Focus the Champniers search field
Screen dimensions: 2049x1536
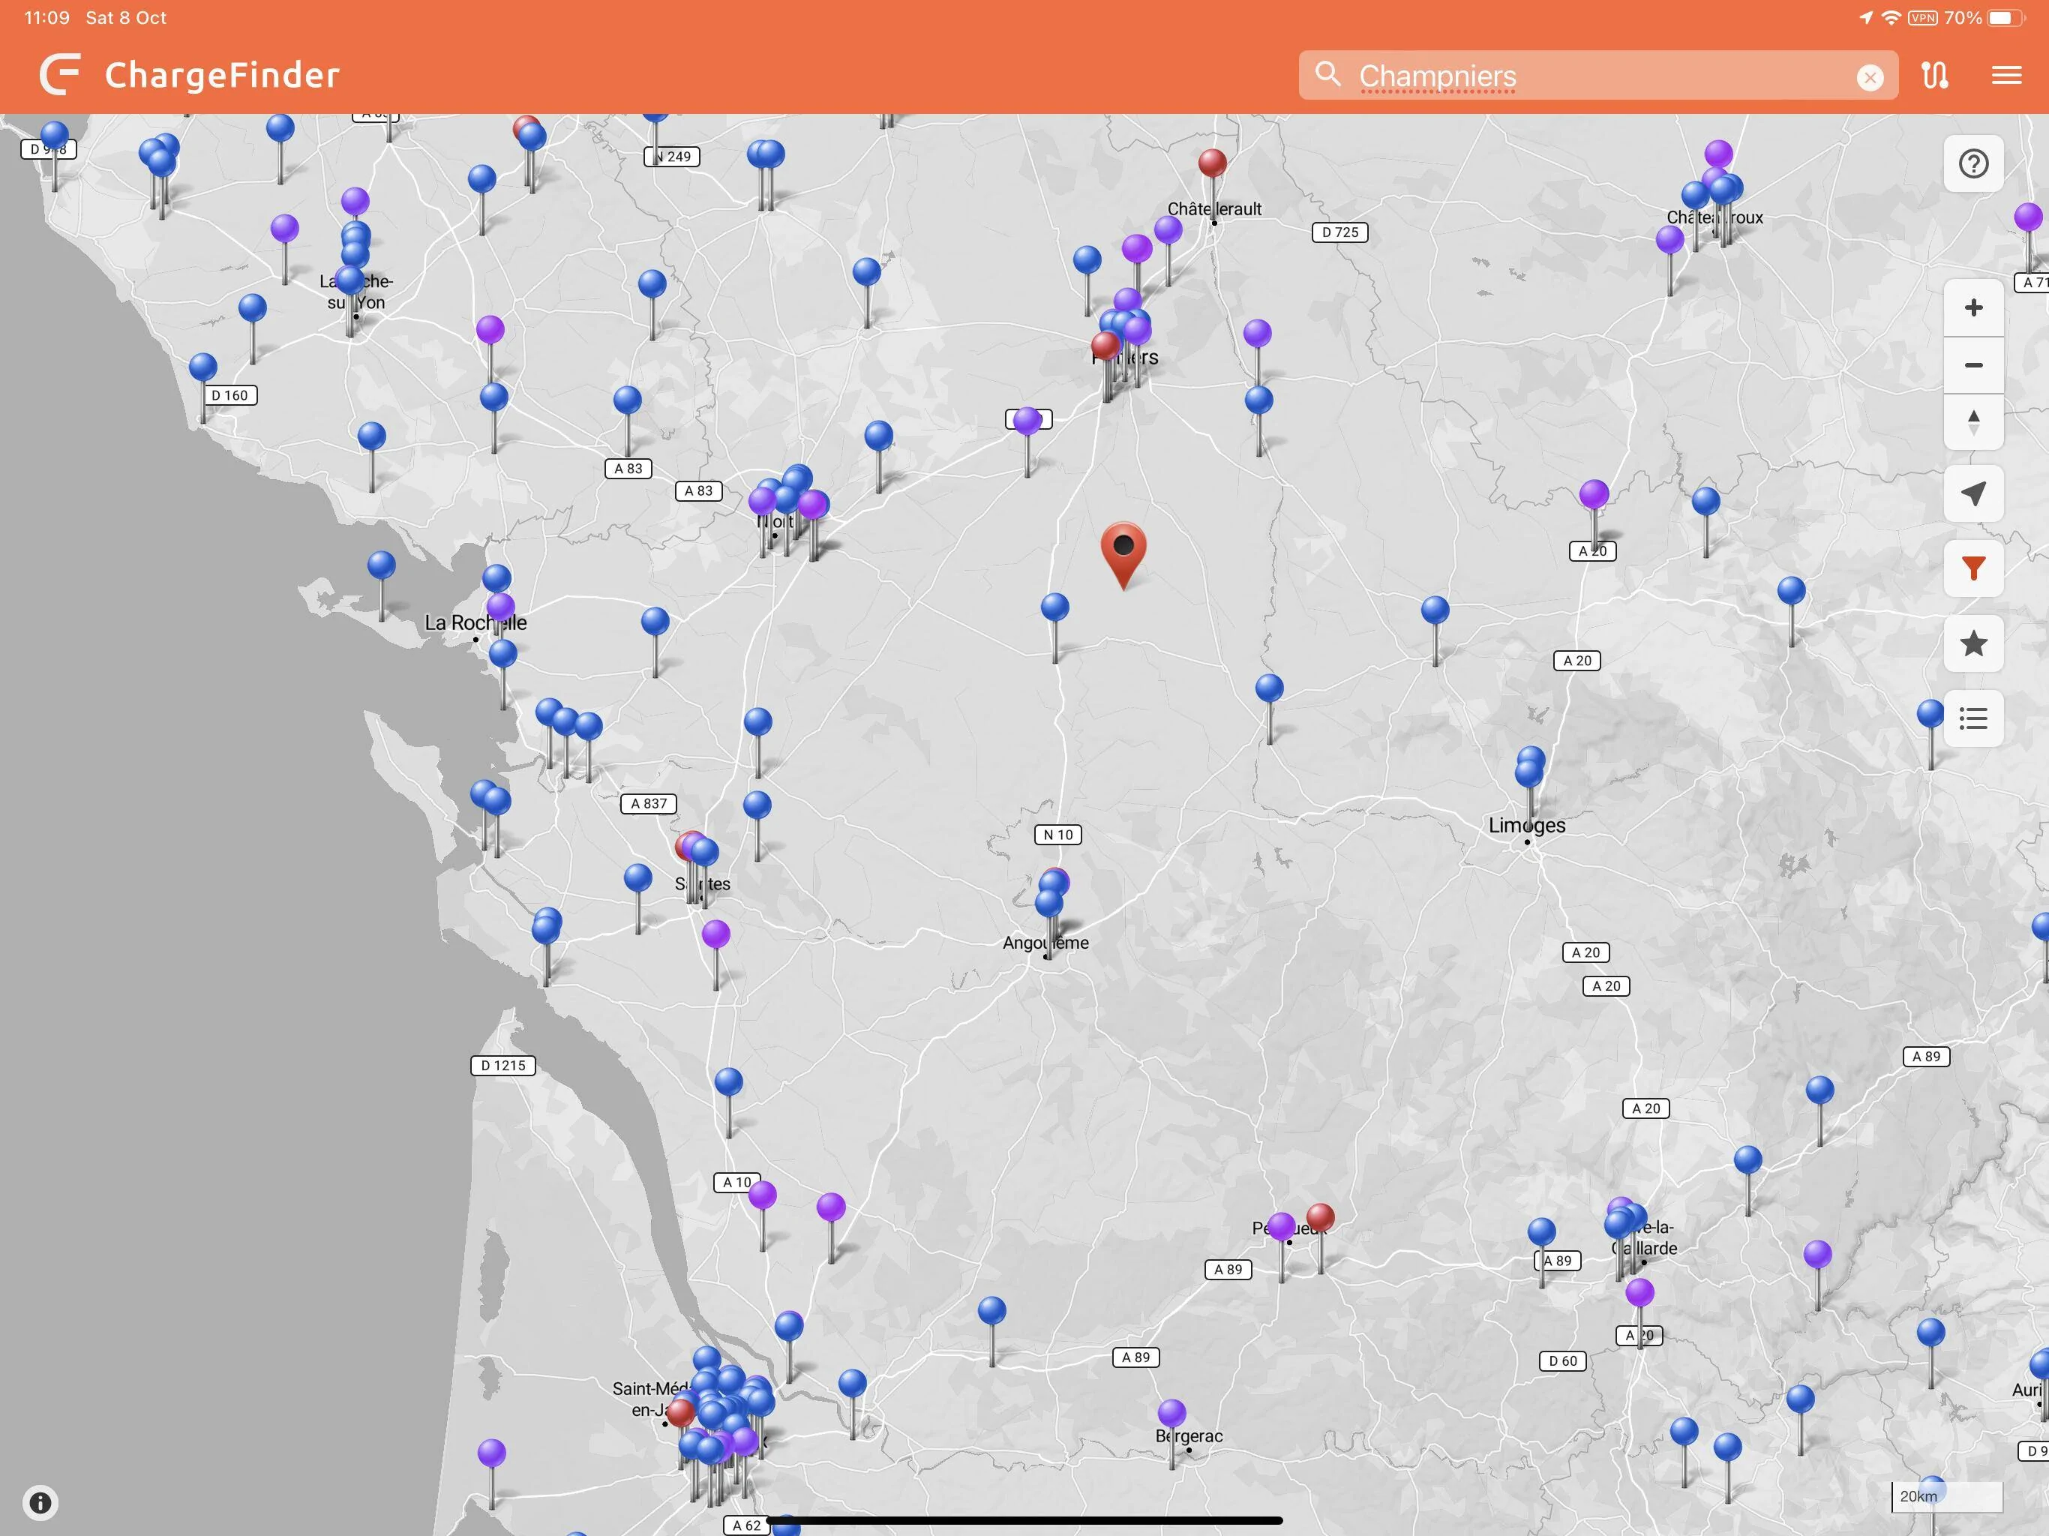(1598, 75)
